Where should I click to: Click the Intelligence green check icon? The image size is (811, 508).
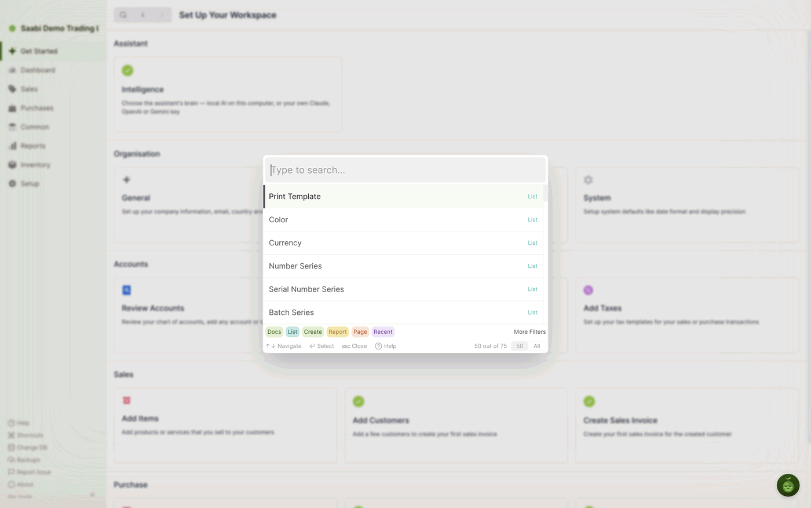tap(127, 71)
